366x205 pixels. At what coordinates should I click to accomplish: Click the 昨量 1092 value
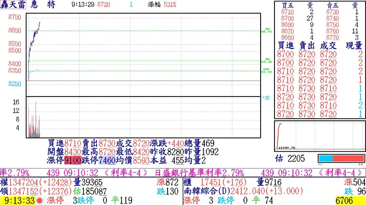click(201, 152)
